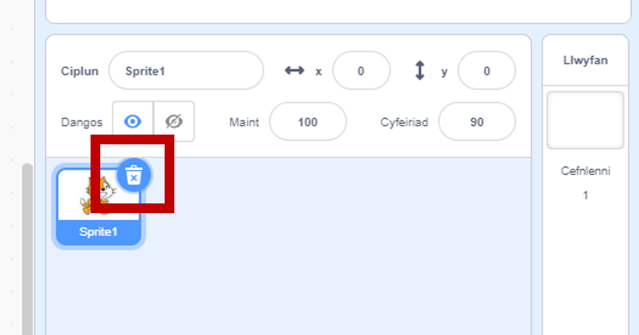The image size is (639, 335).
Task: Show the sprite using the eye icon
Action: tap(133, 121)
